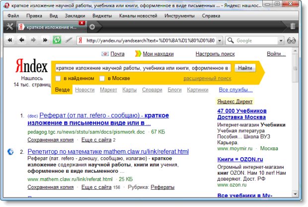Open the Правка menu

click(34, 16)
